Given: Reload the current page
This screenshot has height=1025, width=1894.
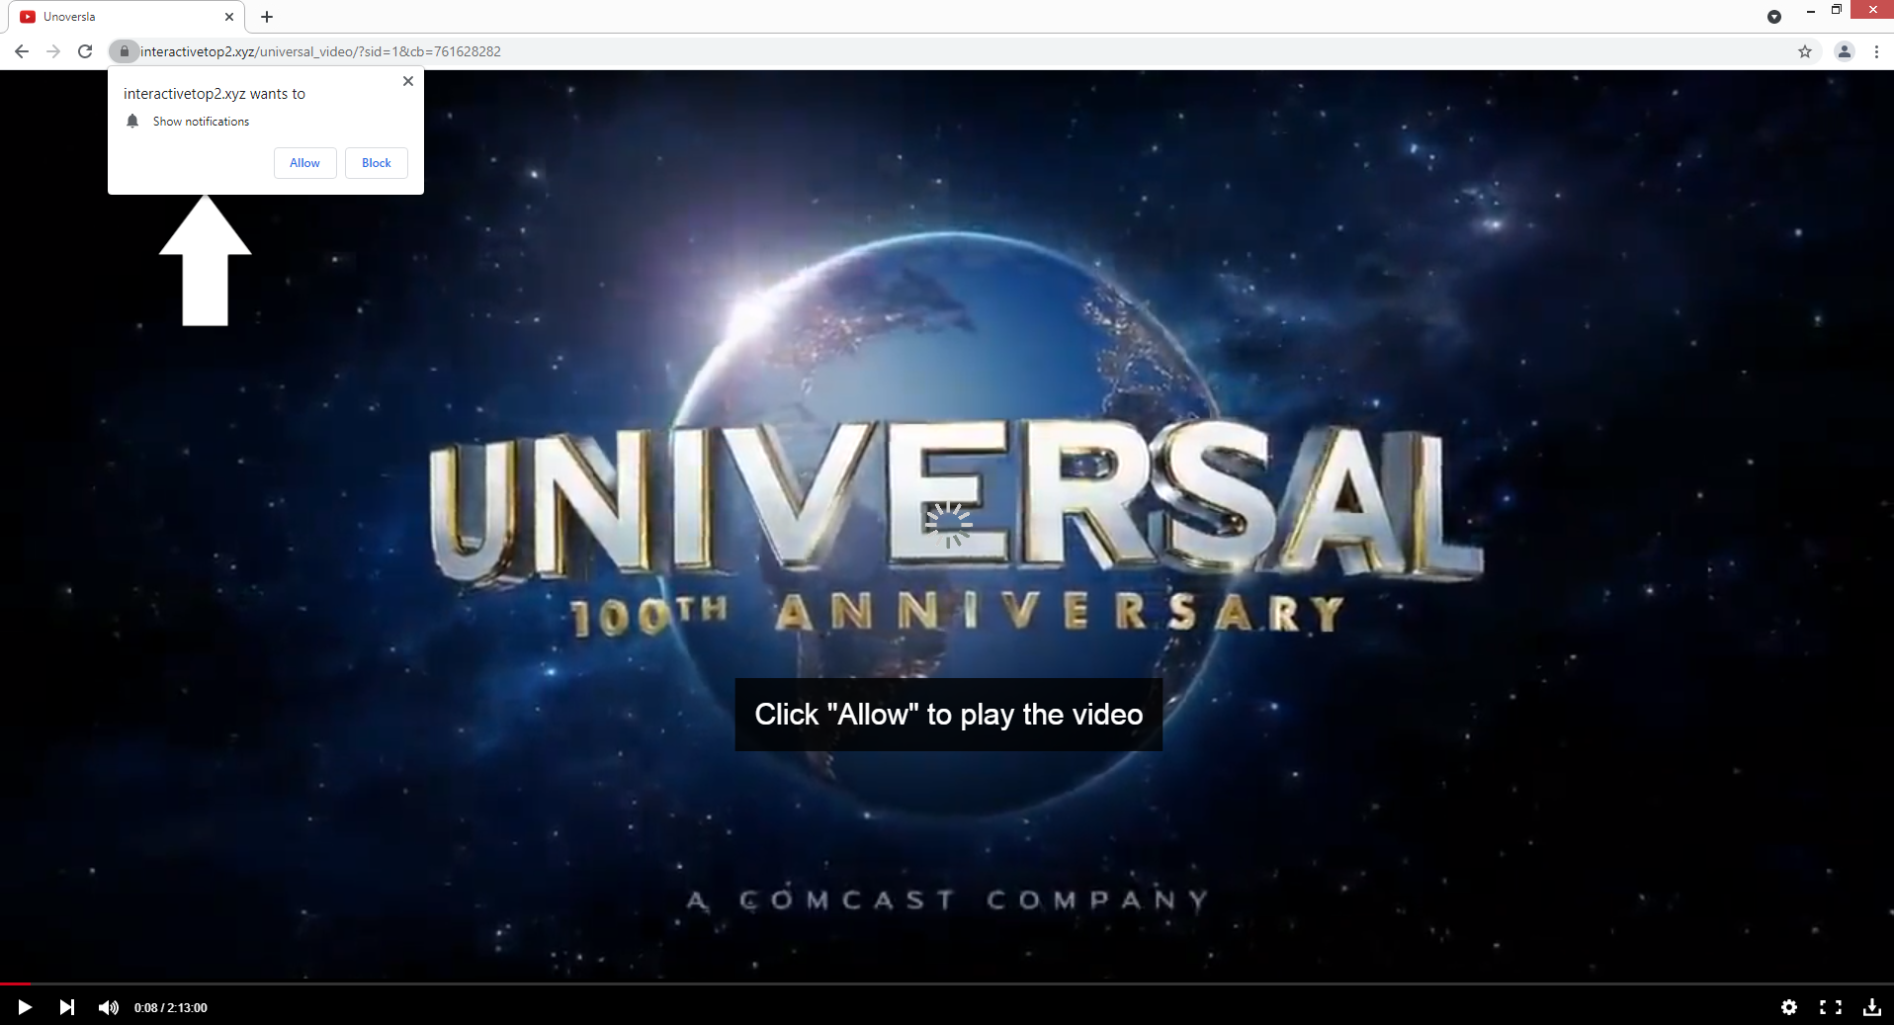Looking at the screenshot, I should 85,51.
